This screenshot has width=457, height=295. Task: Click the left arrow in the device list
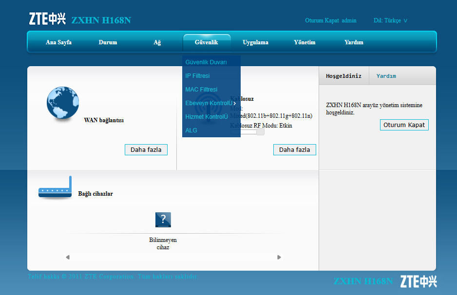point(68,257)
